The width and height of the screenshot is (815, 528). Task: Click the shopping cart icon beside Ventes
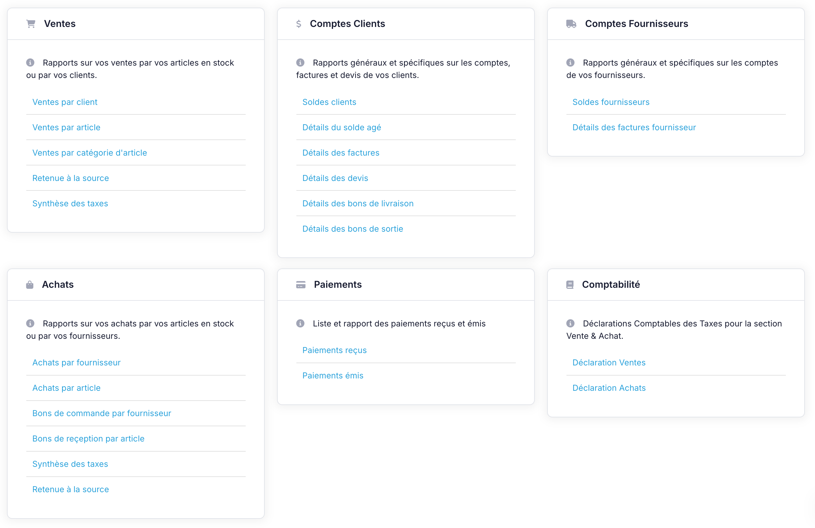point(31,24)
